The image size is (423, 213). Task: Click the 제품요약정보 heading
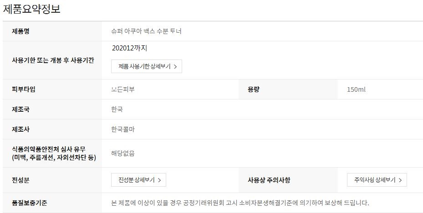(x=31, y=9)
